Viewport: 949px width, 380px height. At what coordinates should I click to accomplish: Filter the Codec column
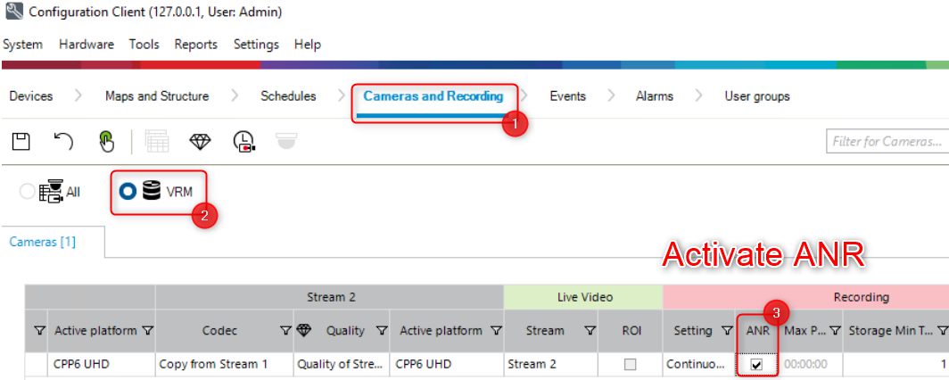285,331
